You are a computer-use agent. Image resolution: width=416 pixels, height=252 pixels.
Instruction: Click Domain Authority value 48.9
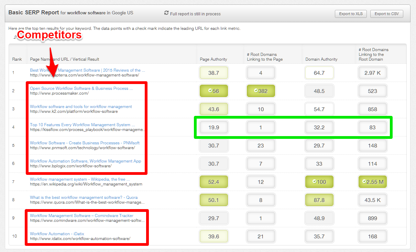pos(319,218)
